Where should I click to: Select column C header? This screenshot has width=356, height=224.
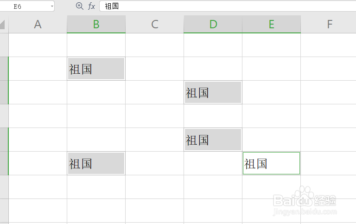(155, 24)
